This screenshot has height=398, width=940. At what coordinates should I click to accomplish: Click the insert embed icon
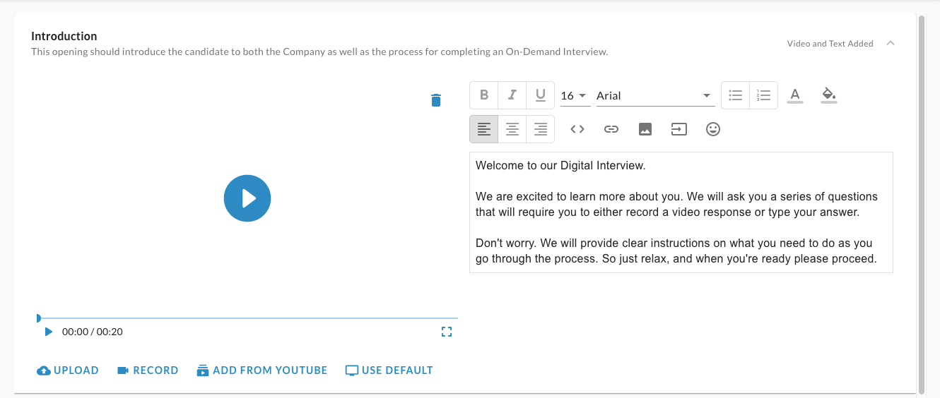click(x=679, y=129)
